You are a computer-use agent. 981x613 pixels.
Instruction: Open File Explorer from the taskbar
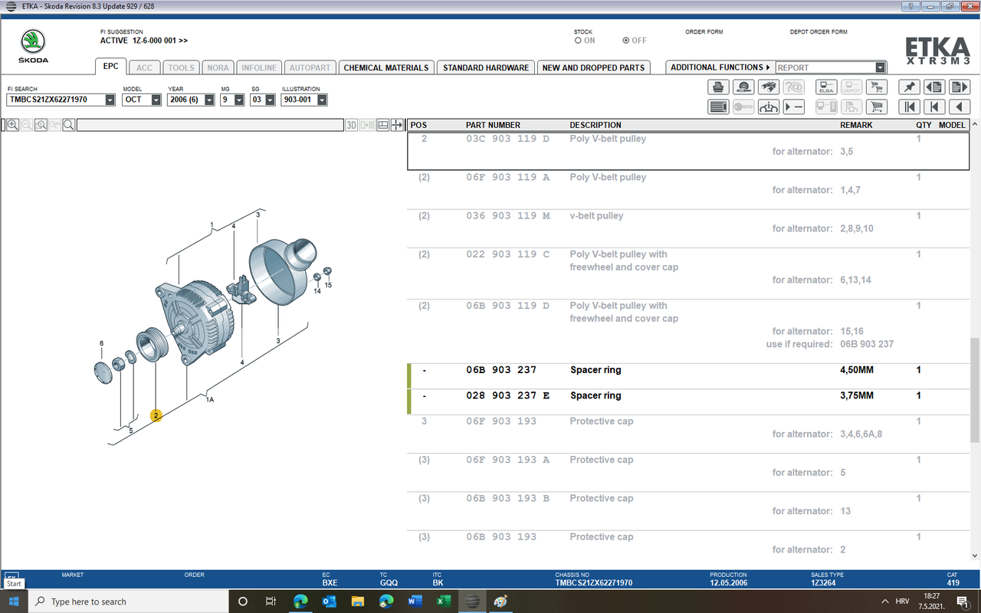tap(357, 602)
